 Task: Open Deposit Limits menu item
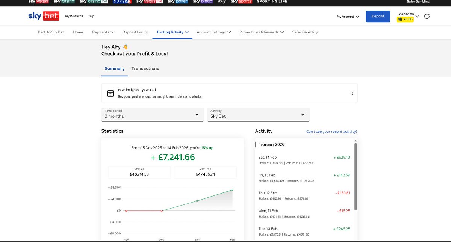135,32
